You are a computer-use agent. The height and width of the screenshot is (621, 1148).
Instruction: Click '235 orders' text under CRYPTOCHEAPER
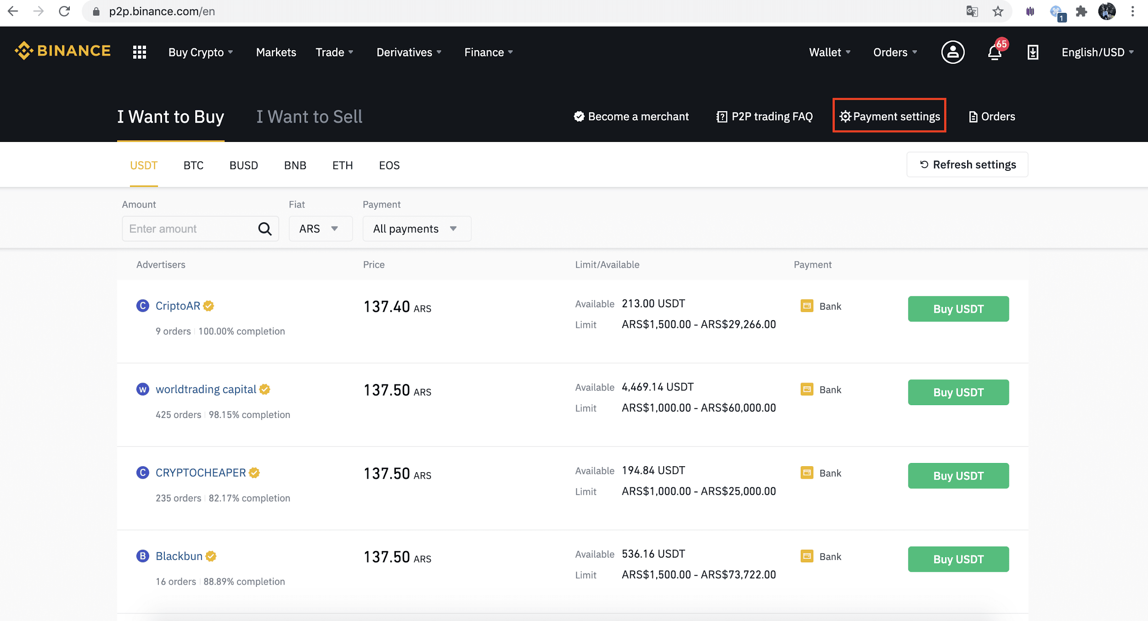pyautogui.click(x=178, y=498)
